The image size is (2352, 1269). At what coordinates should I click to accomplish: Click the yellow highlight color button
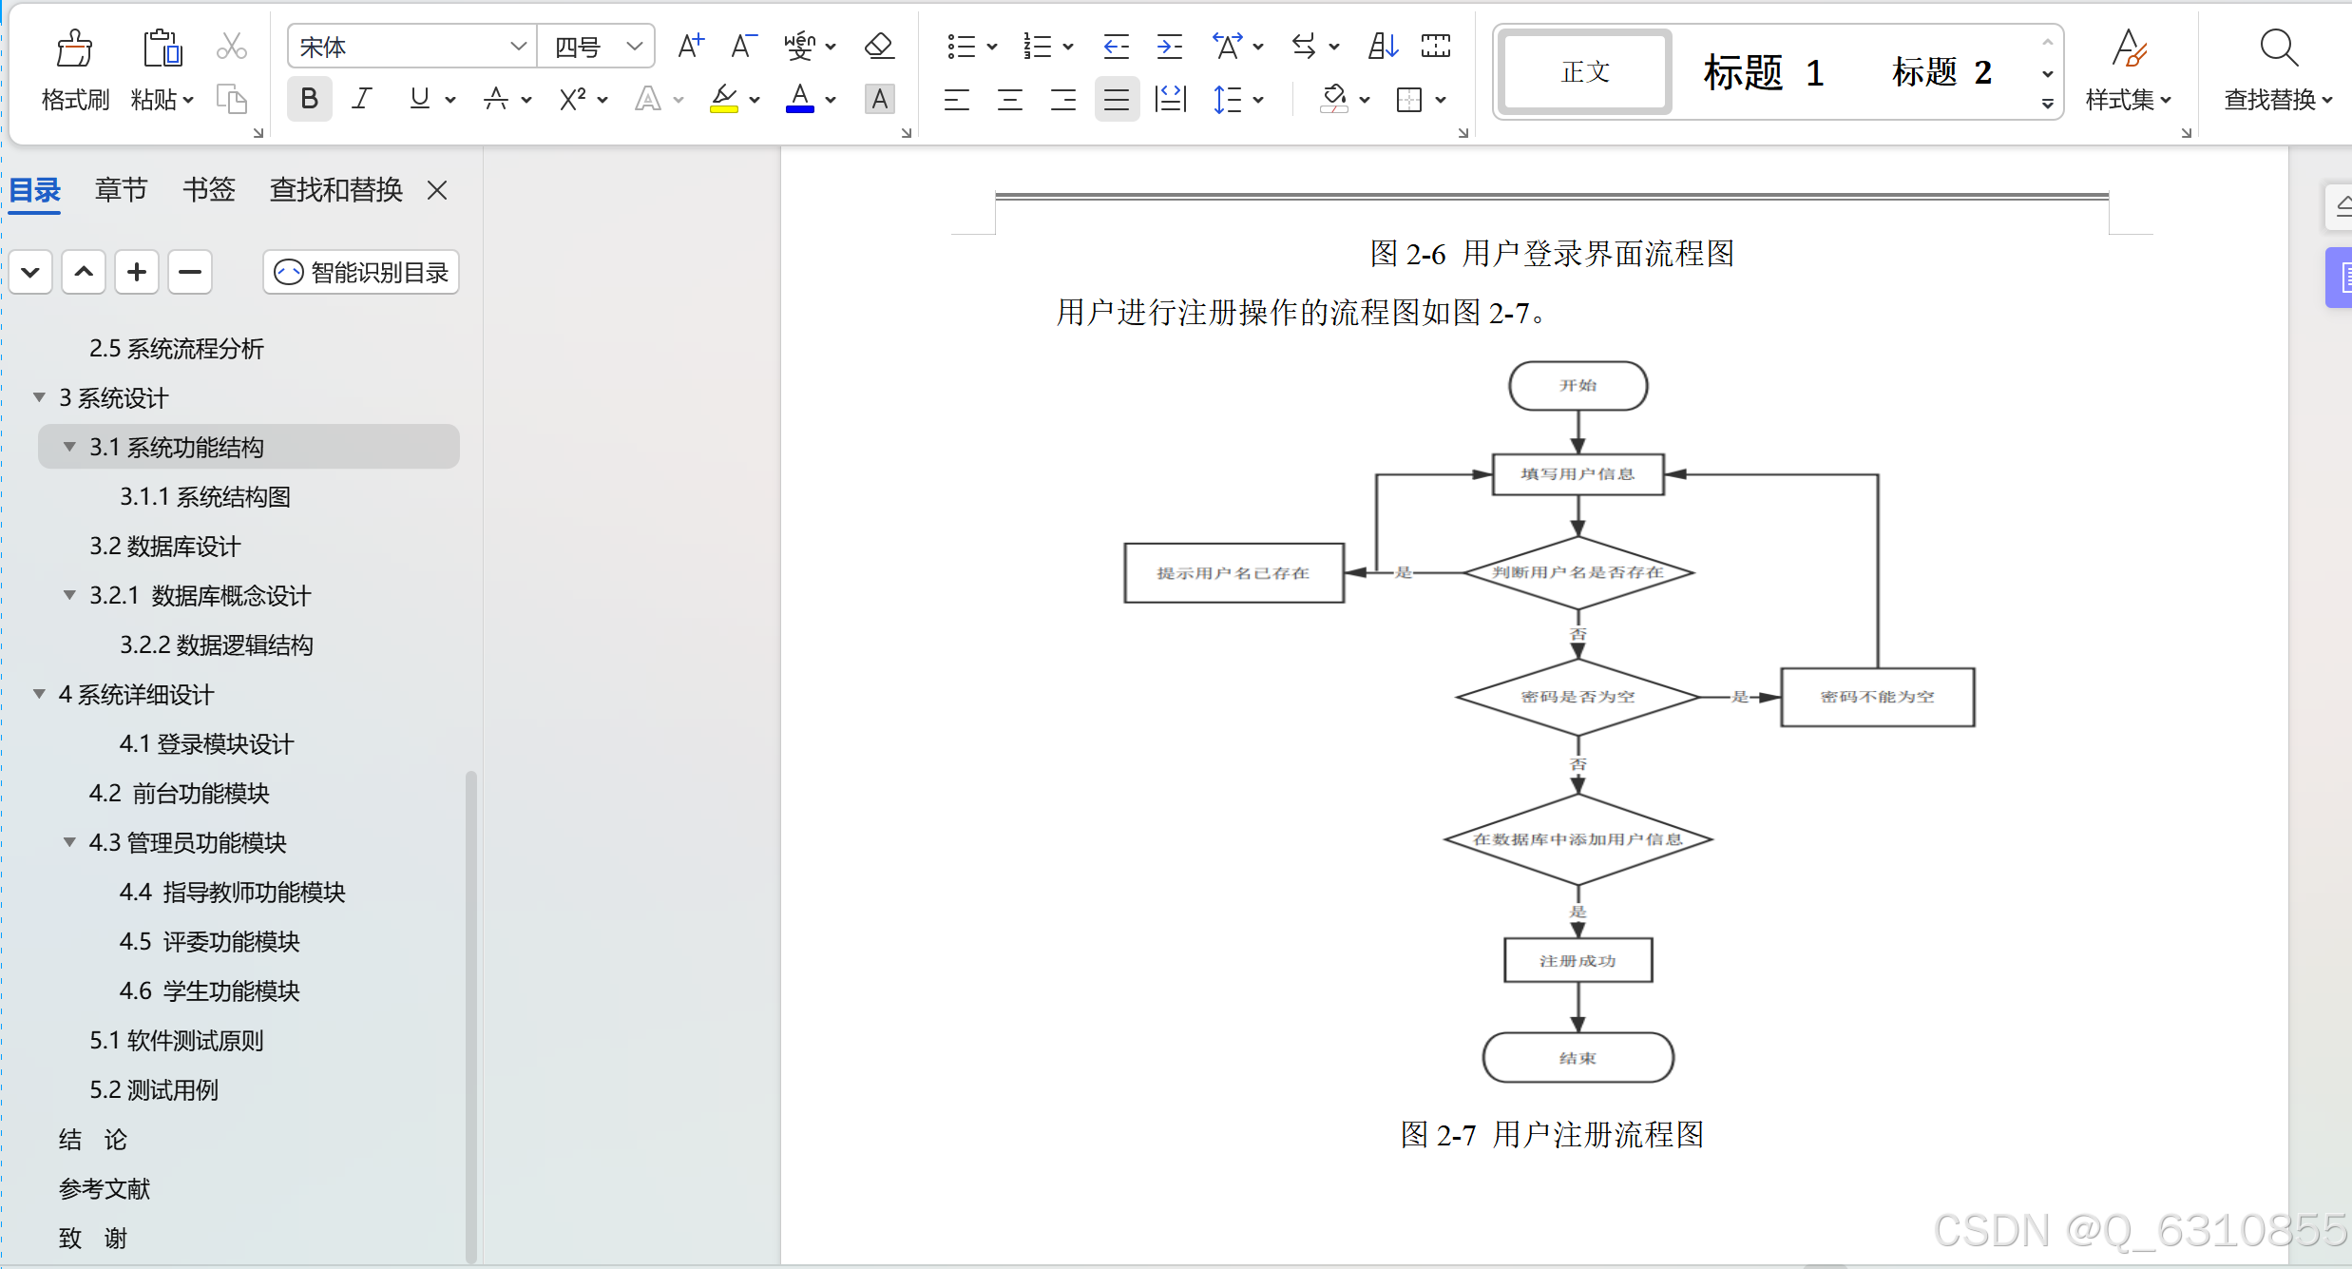click(724, 99)
